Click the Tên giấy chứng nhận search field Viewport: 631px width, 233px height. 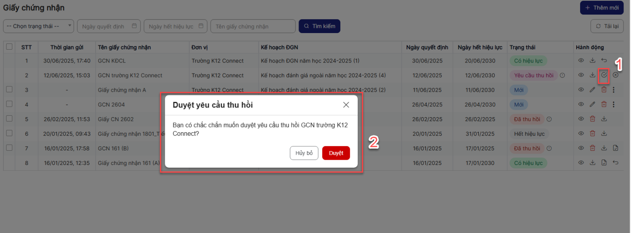[253, 26]
